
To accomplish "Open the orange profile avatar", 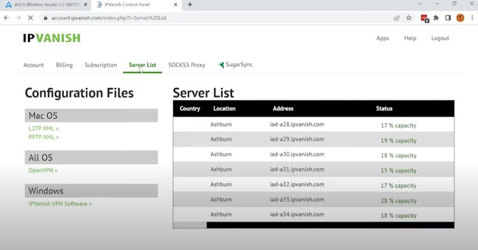I will point(460,18).
